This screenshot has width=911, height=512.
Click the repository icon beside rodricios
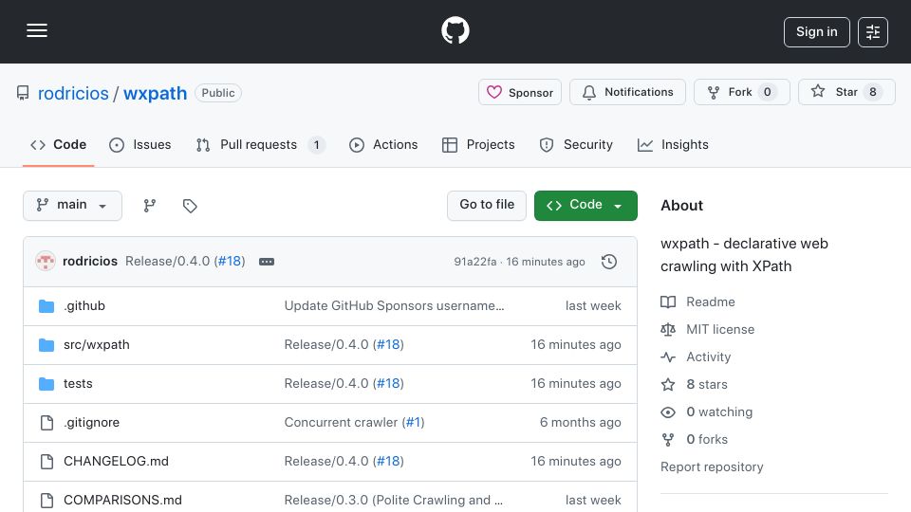click(23, 93)
